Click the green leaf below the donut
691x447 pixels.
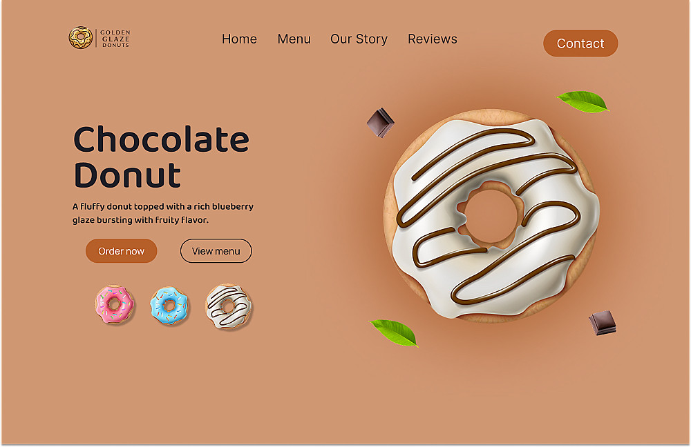(395, 332)
